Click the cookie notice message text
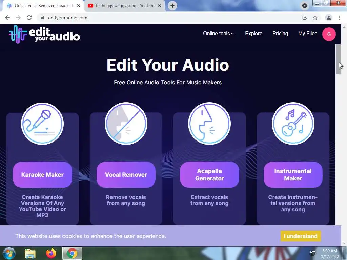Viewport: 347px width, 260px height. (x=90, y=236)
